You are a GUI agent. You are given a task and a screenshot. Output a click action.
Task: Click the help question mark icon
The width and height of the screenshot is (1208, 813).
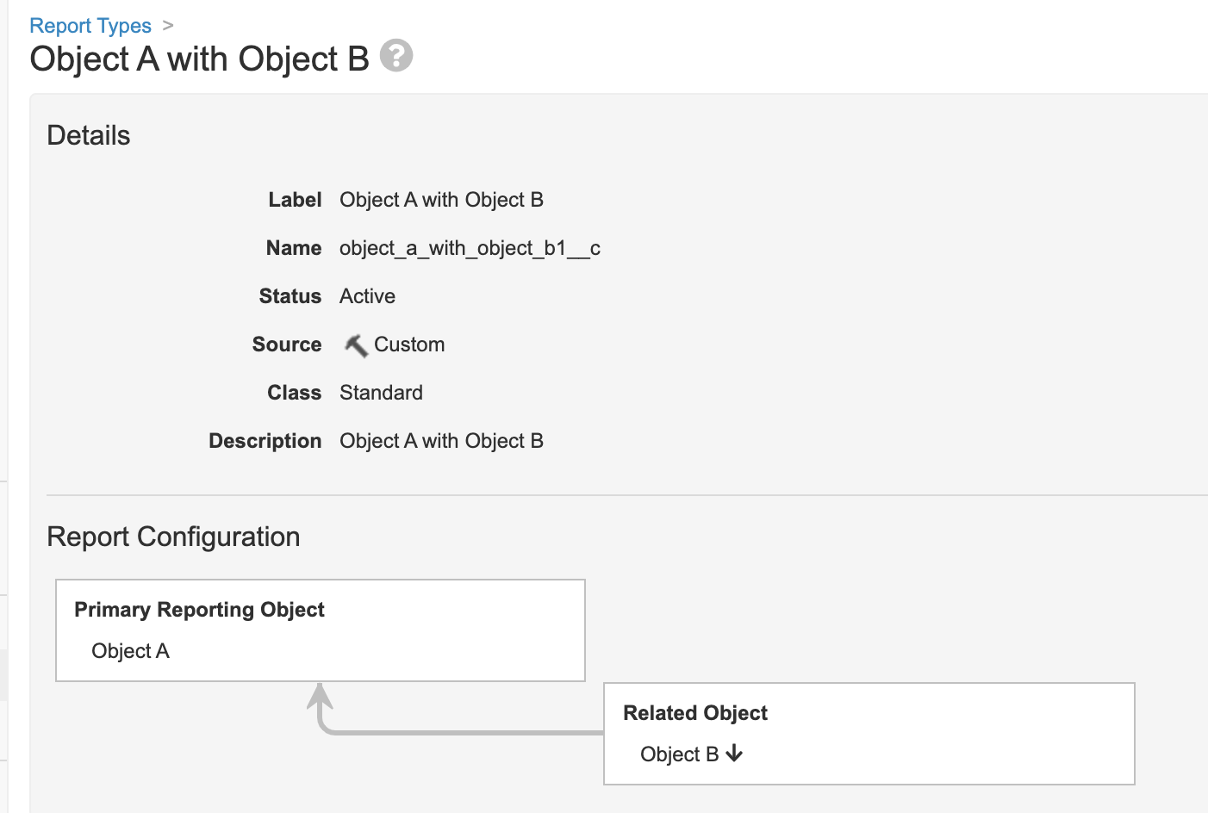[396, 56]
